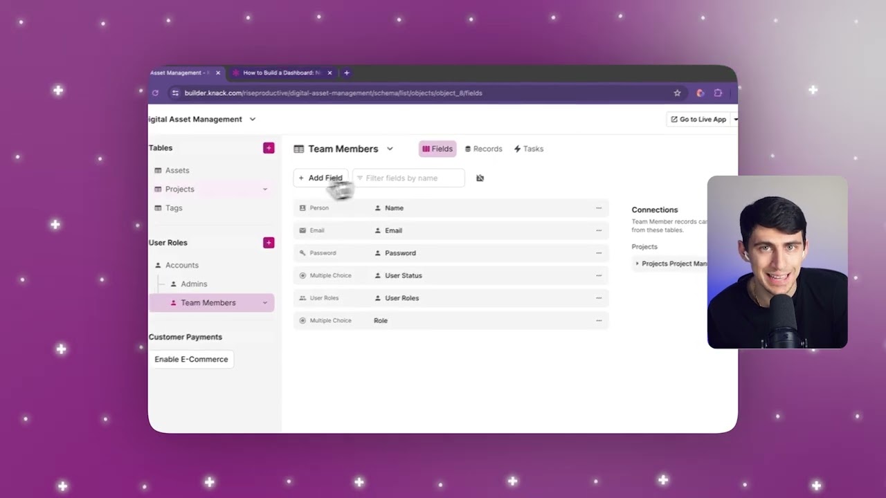This screenshot has height=498, width=886.
Task: Add a user role with the pink plus icon
Action: pyautogui.click(x=269, y=243)
